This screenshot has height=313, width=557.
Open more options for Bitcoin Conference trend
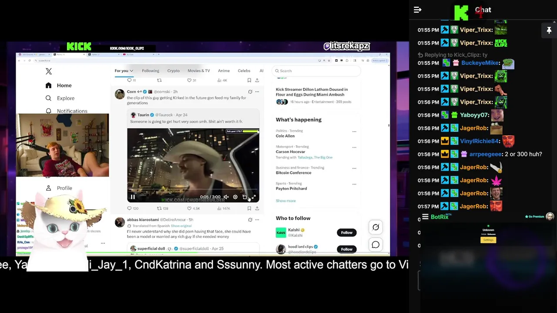[x=354, y=168]
